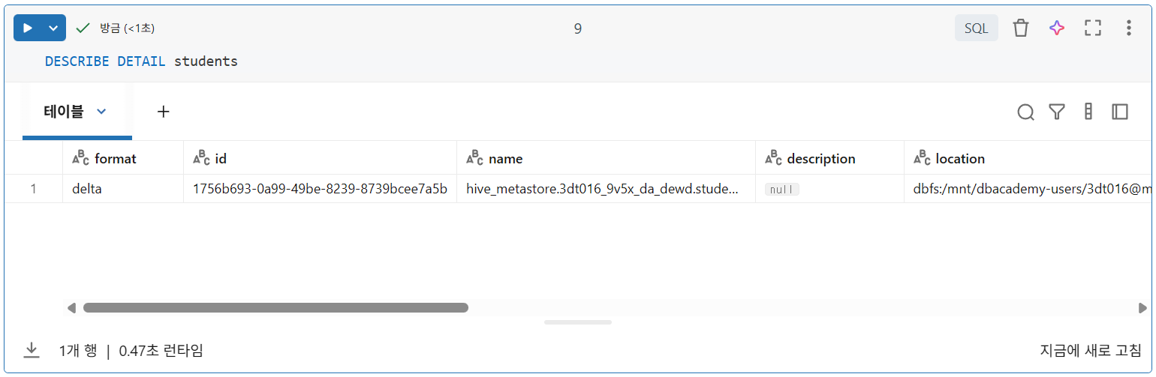Image resolution: width=1156 pixels, height=377 pixels.
Task: Download results with download icon
Action: click(32, 350)
